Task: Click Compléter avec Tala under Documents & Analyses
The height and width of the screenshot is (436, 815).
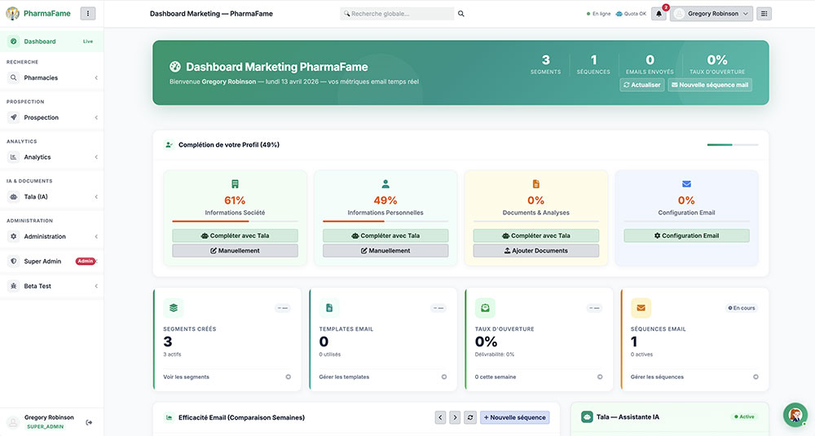Action: pyautogui.click(x=536, y=236)
